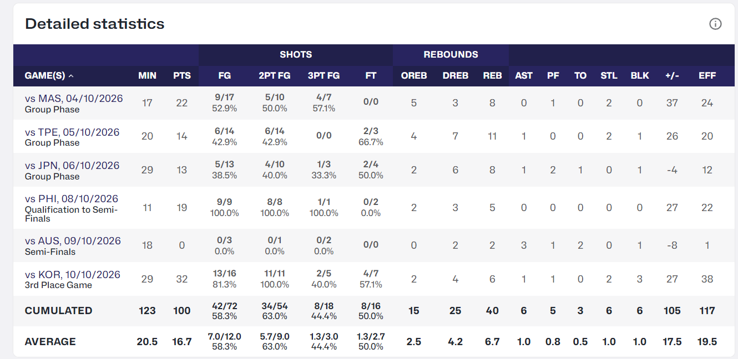Sort by STL column header
Viewport: 738px width, 359px height.
pyautogui.click(x=609, y=76)
